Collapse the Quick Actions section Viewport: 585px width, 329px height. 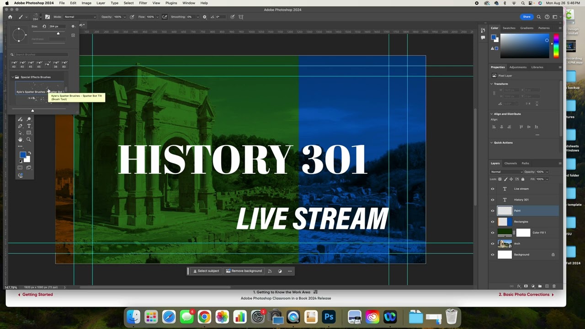[492, 143]
